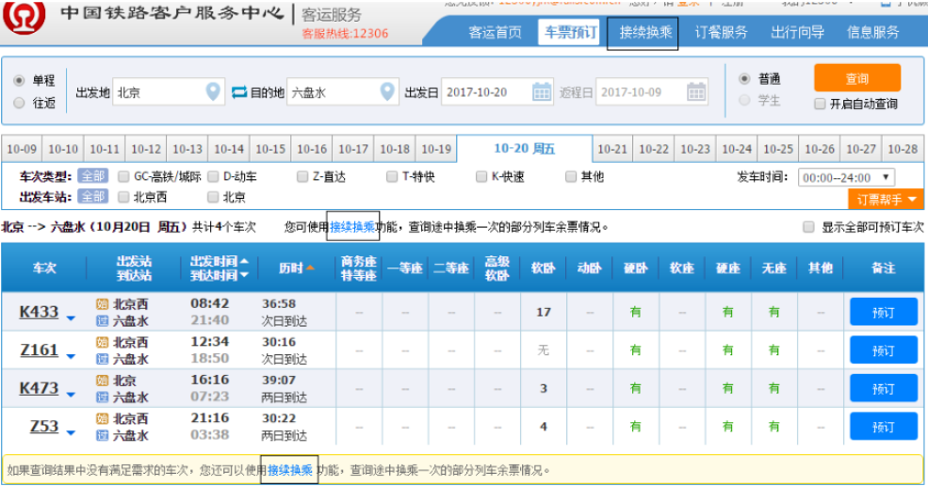Click 出发地 input field with 北京
This screenshot has width=928, height=487.
pyautogui.click(x=169, y=92)
